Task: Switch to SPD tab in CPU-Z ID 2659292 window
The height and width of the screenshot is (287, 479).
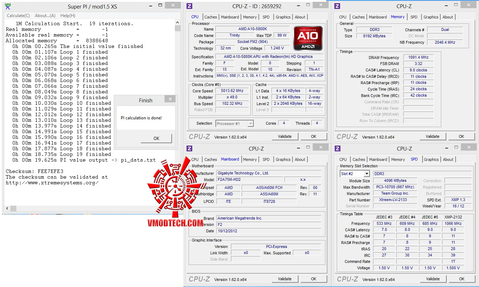Action: click(x=266, y=17)
